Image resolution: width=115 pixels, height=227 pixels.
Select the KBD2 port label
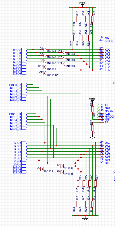click(17, 172)
